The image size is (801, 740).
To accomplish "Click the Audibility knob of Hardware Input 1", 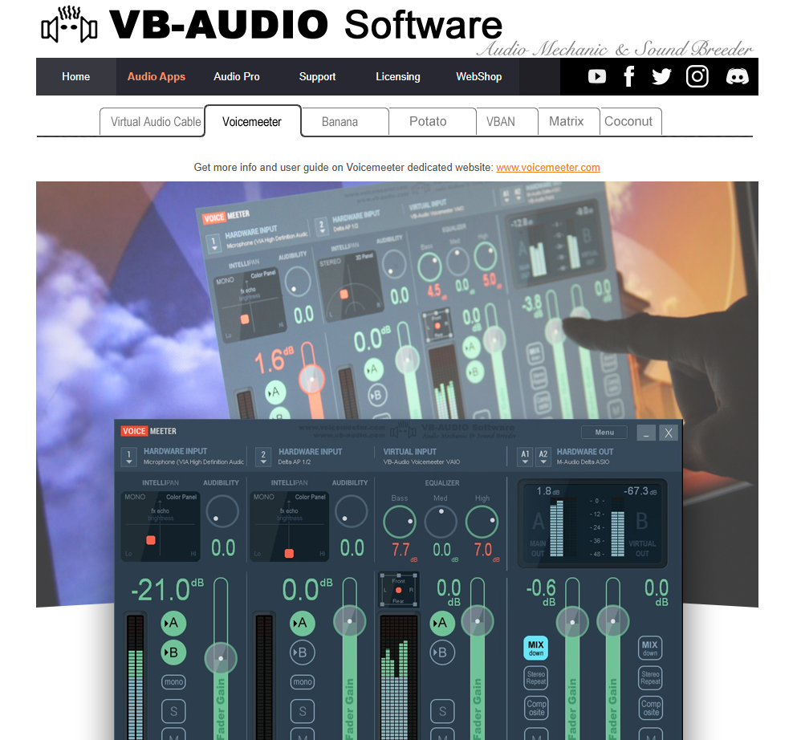I will click(222, 512).
